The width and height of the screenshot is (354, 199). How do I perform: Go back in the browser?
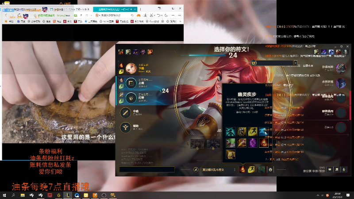coord(6,15)
